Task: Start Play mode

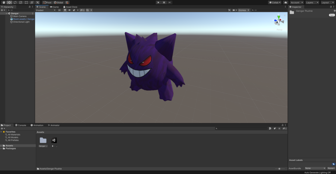Action: (158, 2)
